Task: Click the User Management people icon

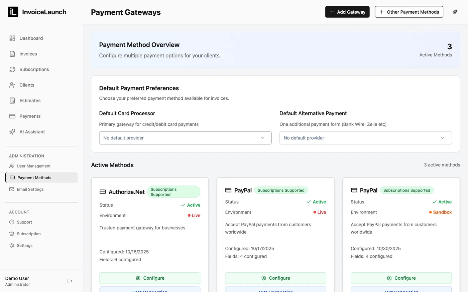Action: tap(12, 166)
